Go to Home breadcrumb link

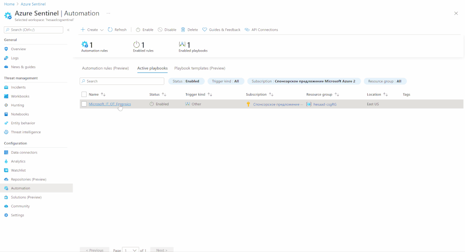[x=9, y=4]
